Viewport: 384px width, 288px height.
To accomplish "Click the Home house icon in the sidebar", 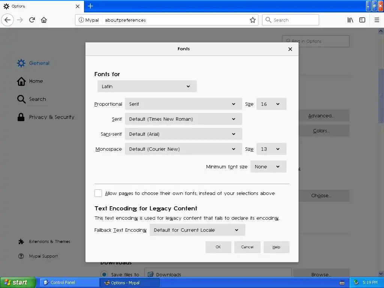I will [21, 81].
